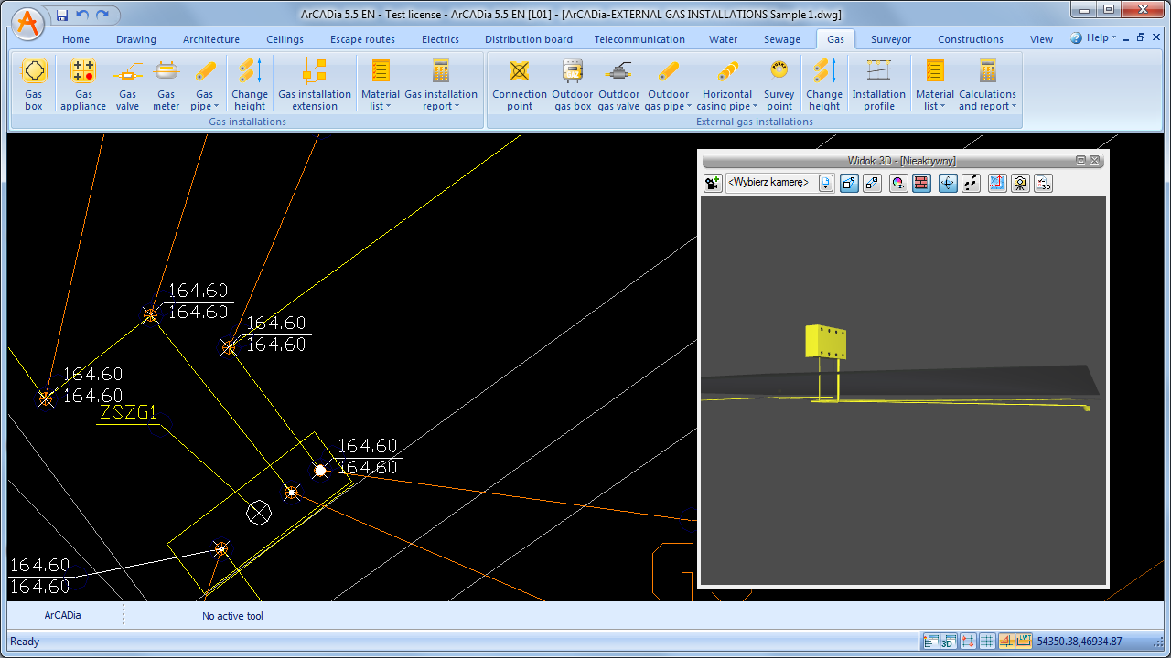Expand the Horizontal casing pipe dropdown
The width and height of the screenshot is (1171, 658).
point(727,101)
